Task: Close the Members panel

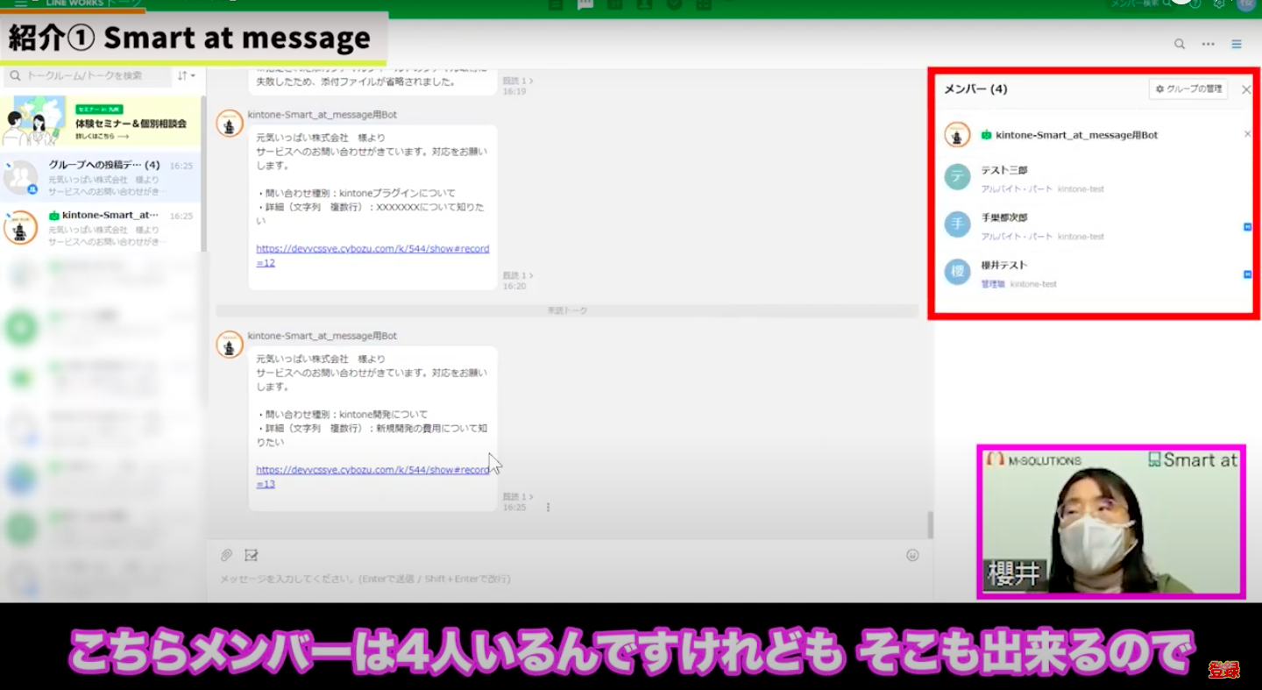Action: [x=1246, y=89]
